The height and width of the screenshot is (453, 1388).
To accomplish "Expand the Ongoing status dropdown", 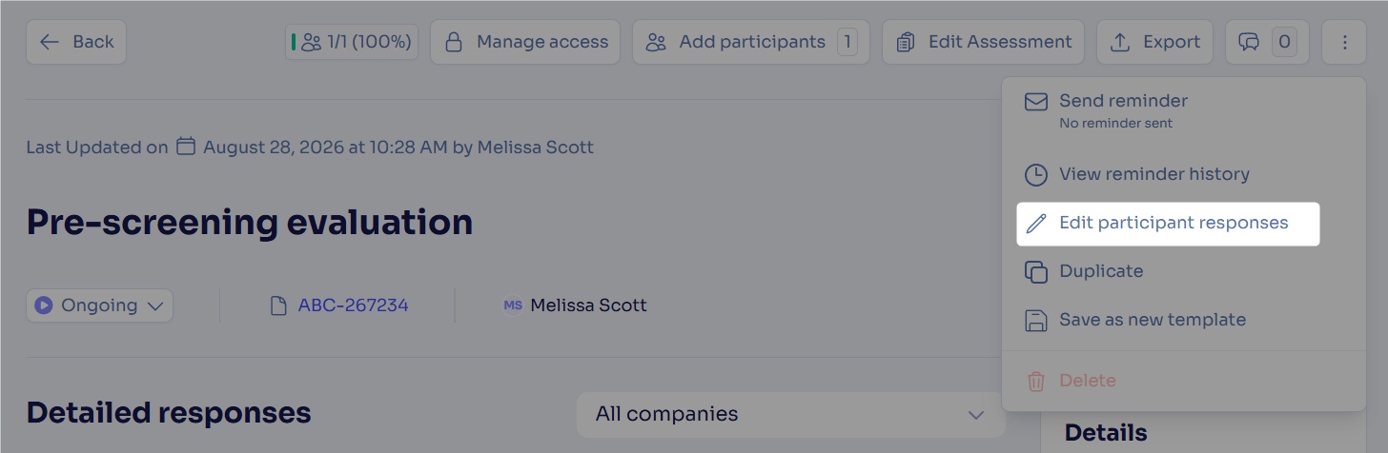I will (x=100, y=305).
